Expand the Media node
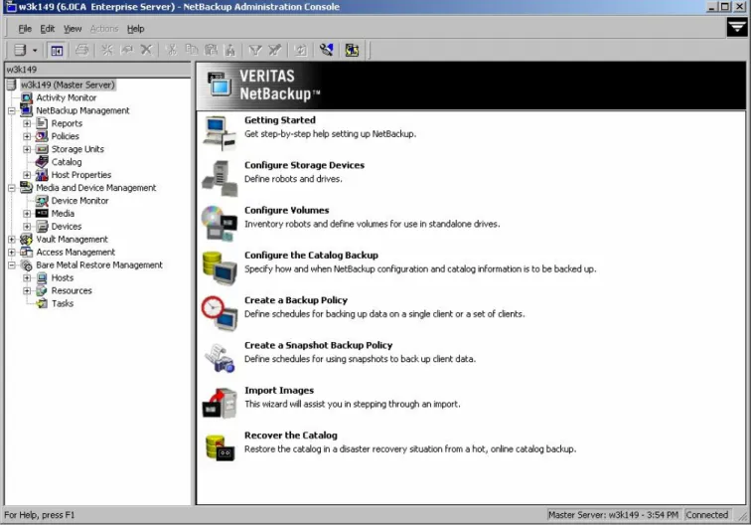Viewport: 751px width, 526px height. pyautogui.click(x=27, y=214)
